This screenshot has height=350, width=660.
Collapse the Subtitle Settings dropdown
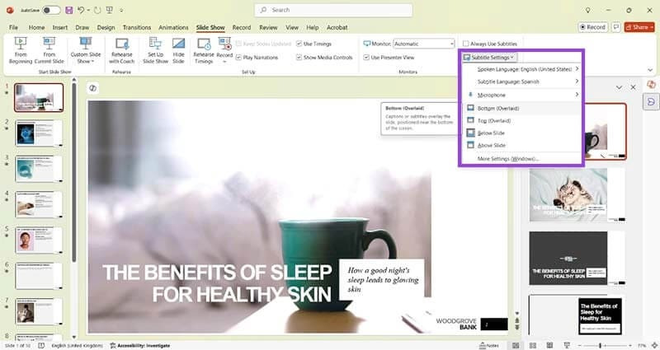point(490,57)
